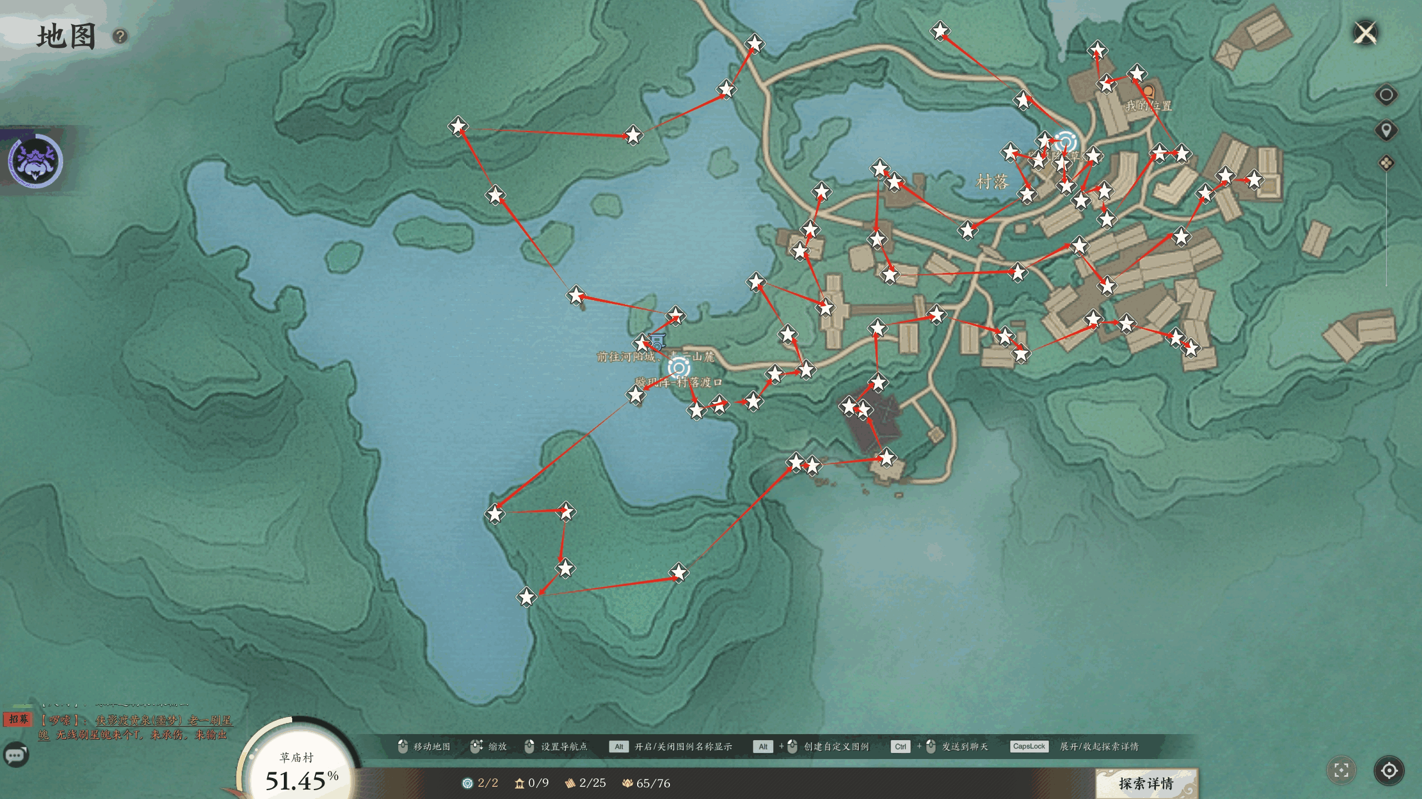This screenshot has width=1422, height=799.
Task: Open the 侠影渡黄泉(噩梦)老一刷星 chat link
Action: click(163, 720)
